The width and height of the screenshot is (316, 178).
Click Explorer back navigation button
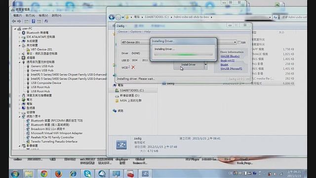(x=112, y=17)
